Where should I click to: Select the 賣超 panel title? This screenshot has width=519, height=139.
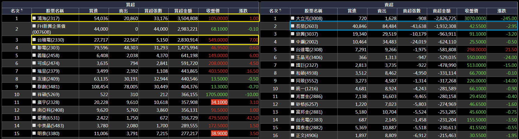click(x=389, y=5)
